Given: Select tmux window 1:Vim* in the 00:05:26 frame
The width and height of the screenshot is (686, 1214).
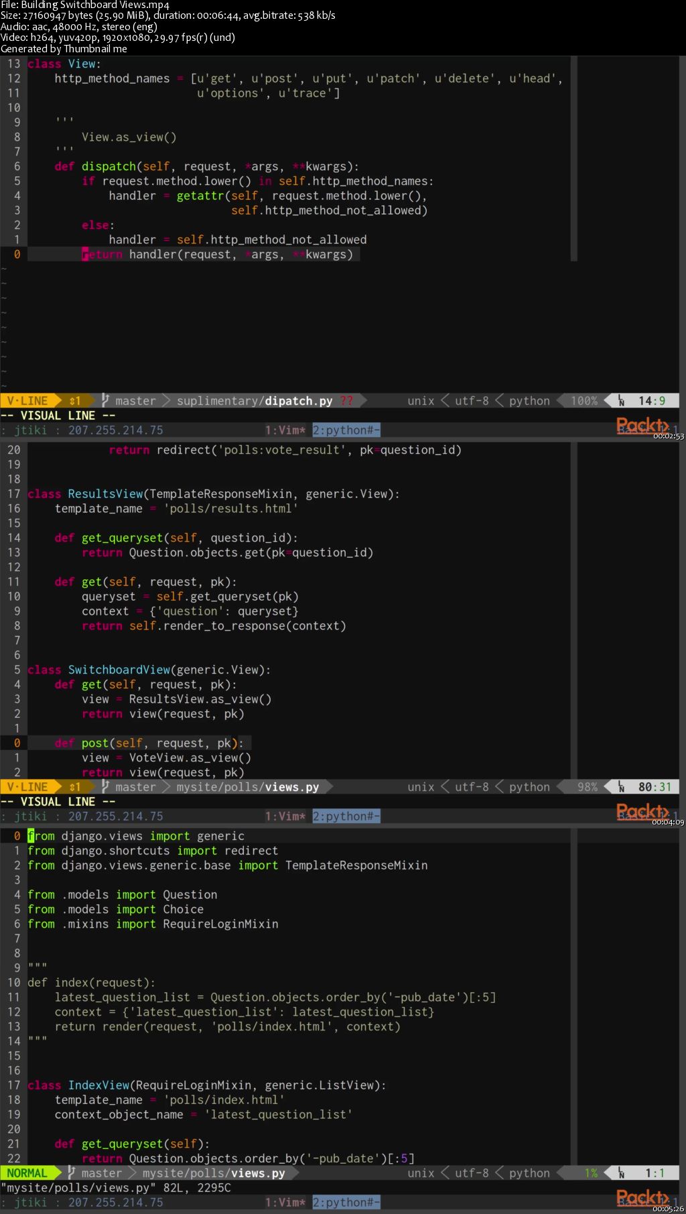Looking at the screenshot, I should coord(285,1203).
